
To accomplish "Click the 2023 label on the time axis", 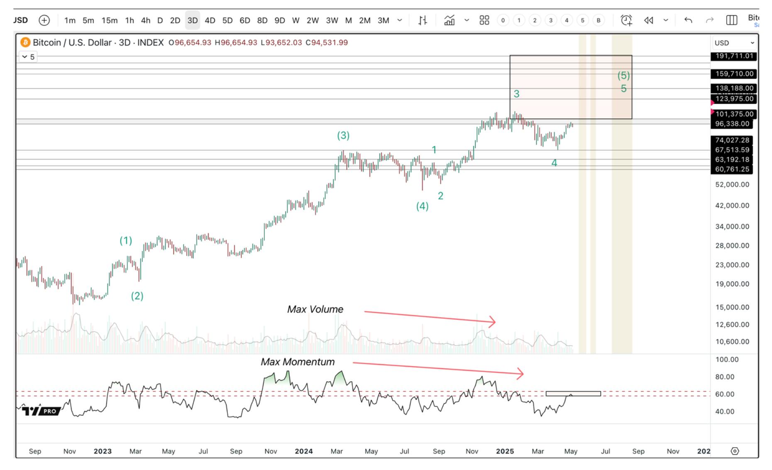I will (x=103, y=451).
